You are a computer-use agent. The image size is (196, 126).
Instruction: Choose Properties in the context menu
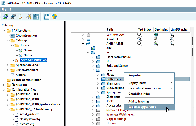[x=149, y=75]
